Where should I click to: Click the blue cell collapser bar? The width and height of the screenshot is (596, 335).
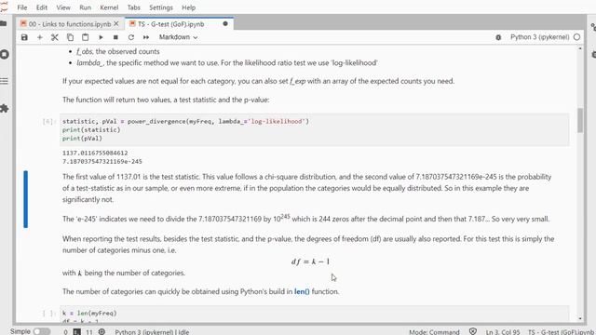[x=25, y=199]
